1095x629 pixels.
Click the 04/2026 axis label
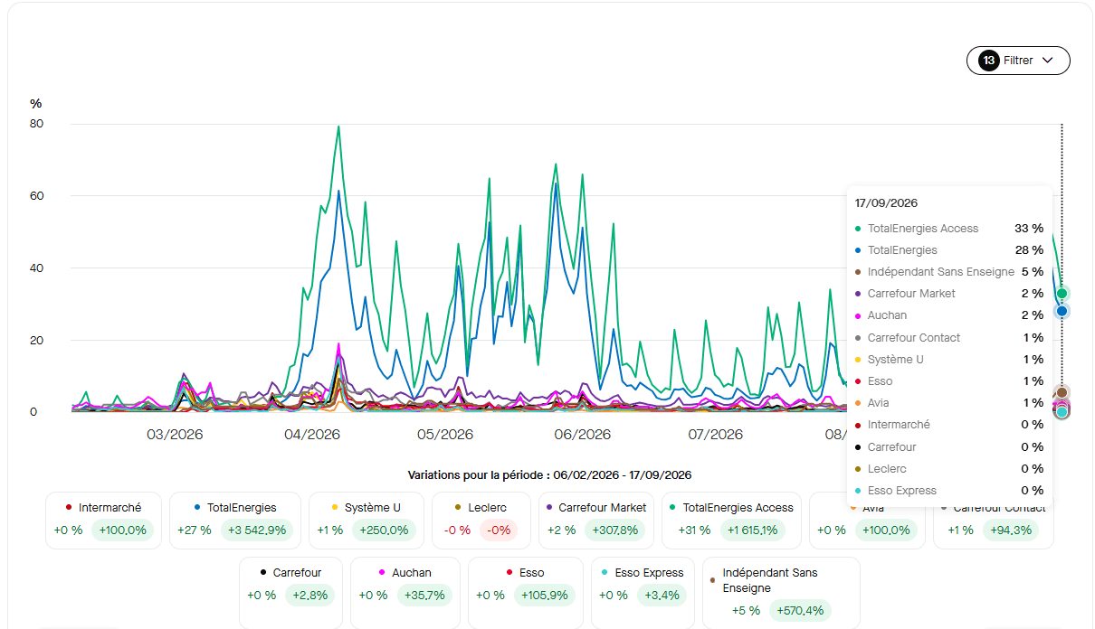(311, 435)
